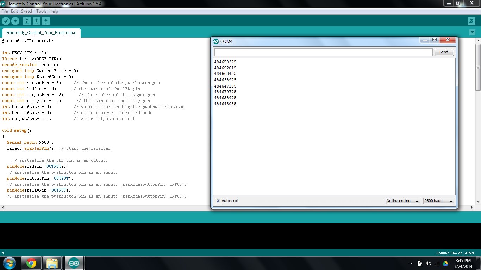Click the pinMode(relayPin, OUTPUT) line
Screen dimensions: 481x270
click(x=39, y=190)
